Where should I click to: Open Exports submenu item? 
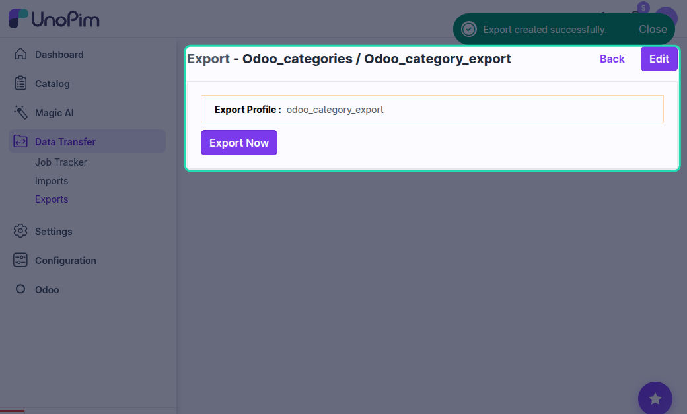[52, 199]
